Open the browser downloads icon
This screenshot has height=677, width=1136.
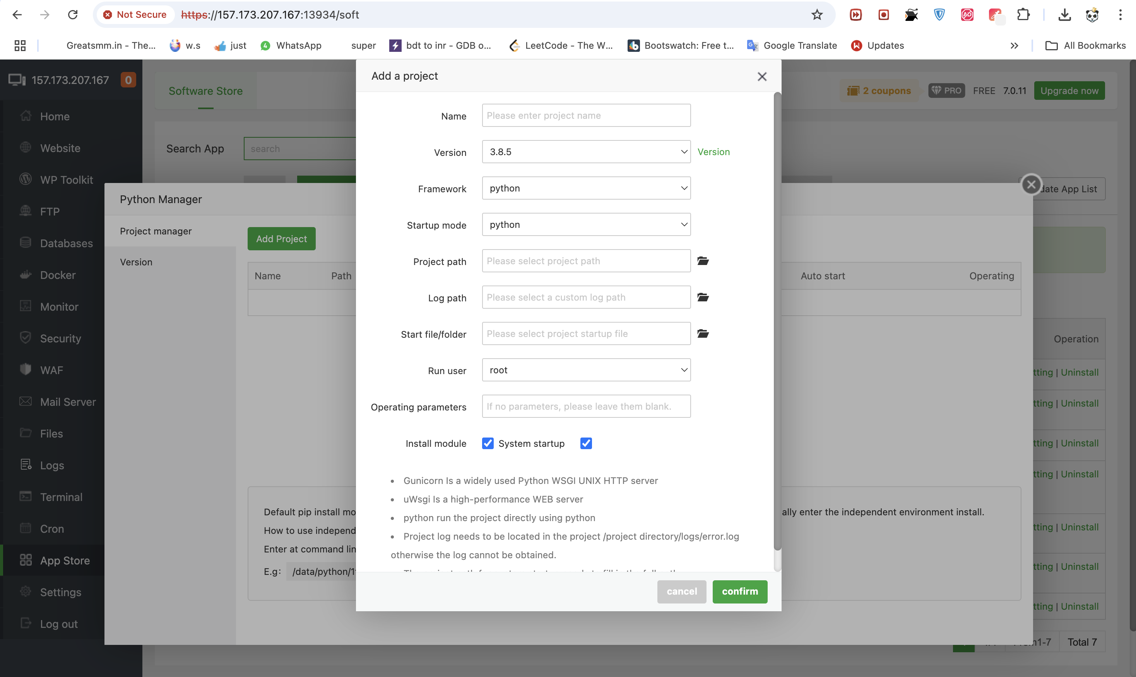(x=1064, y=15)
